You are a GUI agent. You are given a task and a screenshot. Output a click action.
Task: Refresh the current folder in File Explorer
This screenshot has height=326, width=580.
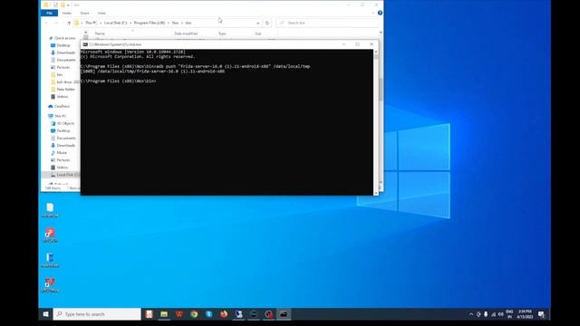click(x=267, y=23)
